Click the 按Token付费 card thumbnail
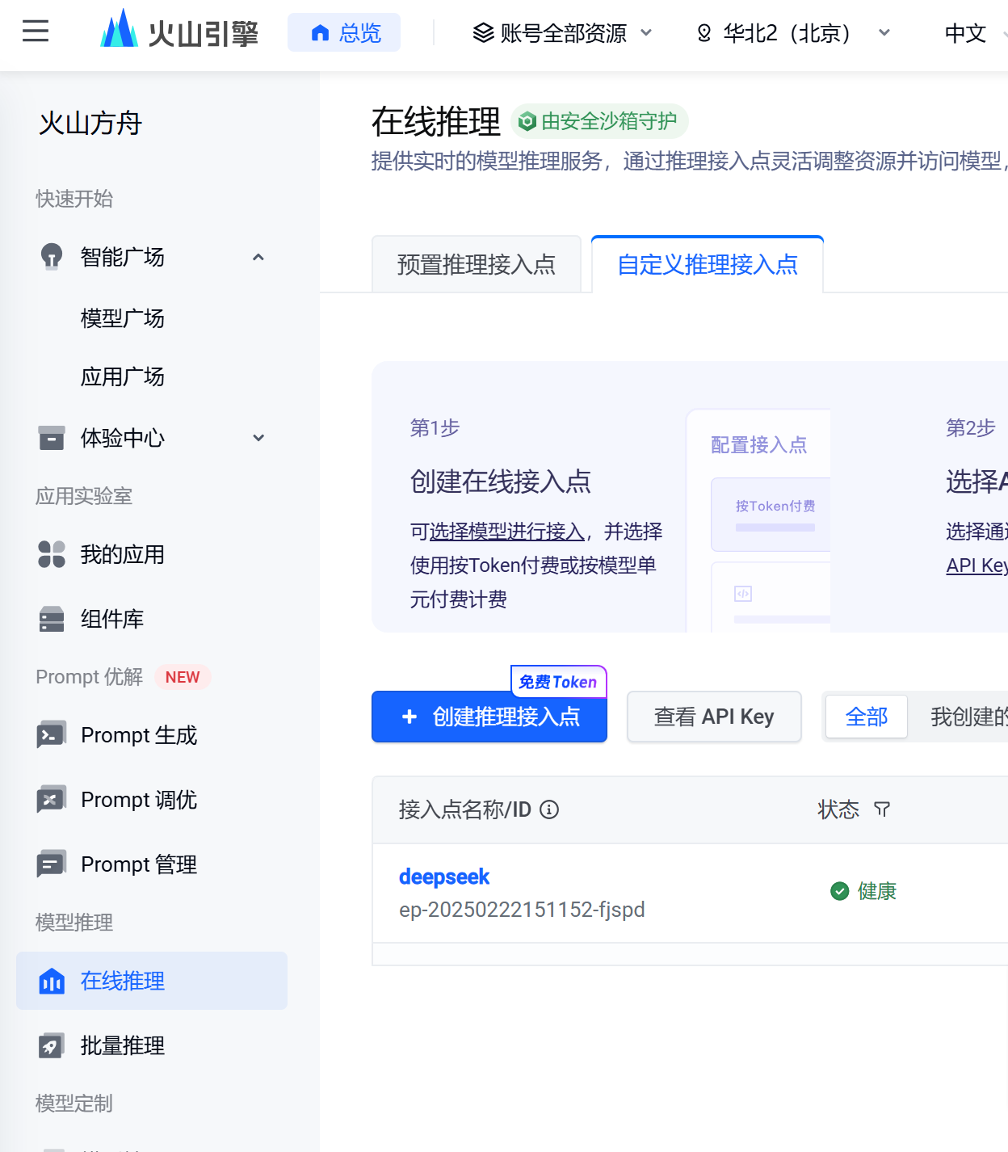 click(771, 515)
